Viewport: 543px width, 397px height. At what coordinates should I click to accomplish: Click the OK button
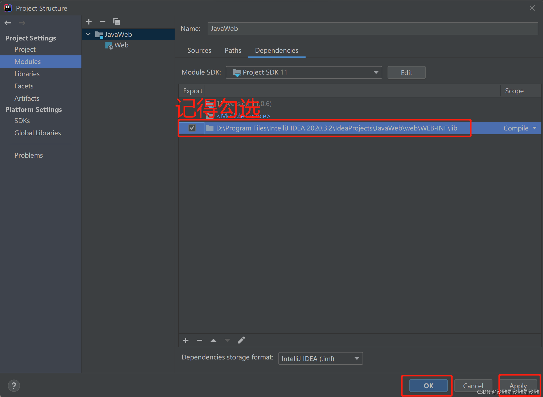tap(428, 386)
